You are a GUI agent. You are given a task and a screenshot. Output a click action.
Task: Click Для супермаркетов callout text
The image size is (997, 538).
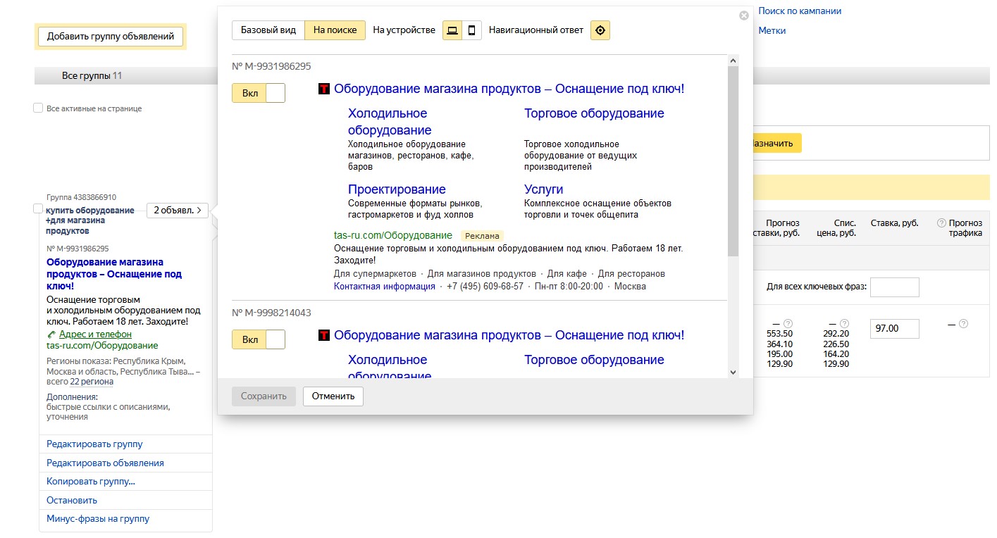pyautogui.click(x=373, y=274)
